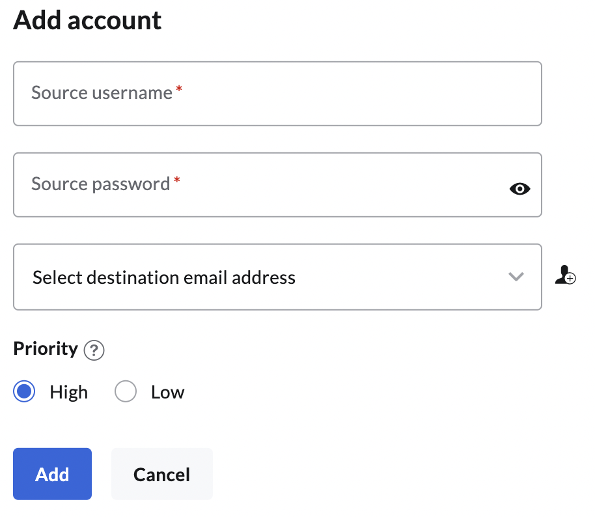Image resolution: width=595 pixels, height=517 pixels.
Task: Click the "High" label text
Action: pyautogui.click(x=68, y=393)
